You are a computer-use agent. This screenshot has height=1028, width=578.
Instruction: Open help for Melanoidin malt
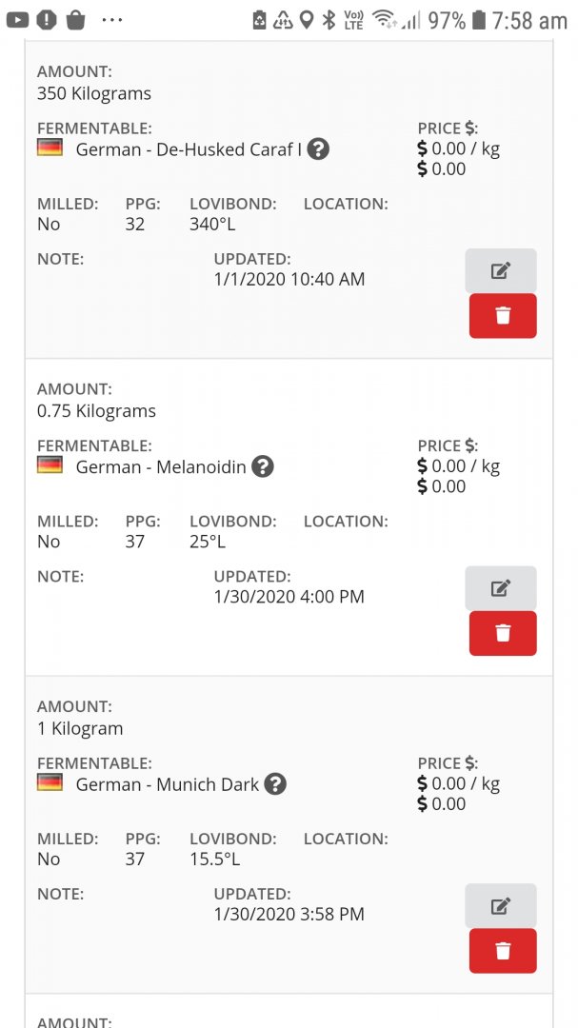(x=263, y=466)
